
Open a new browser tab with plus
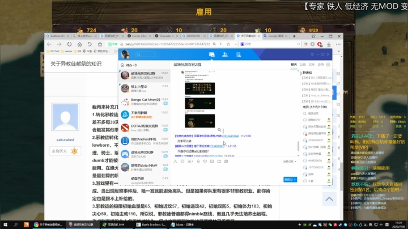[x=294, y=36]
